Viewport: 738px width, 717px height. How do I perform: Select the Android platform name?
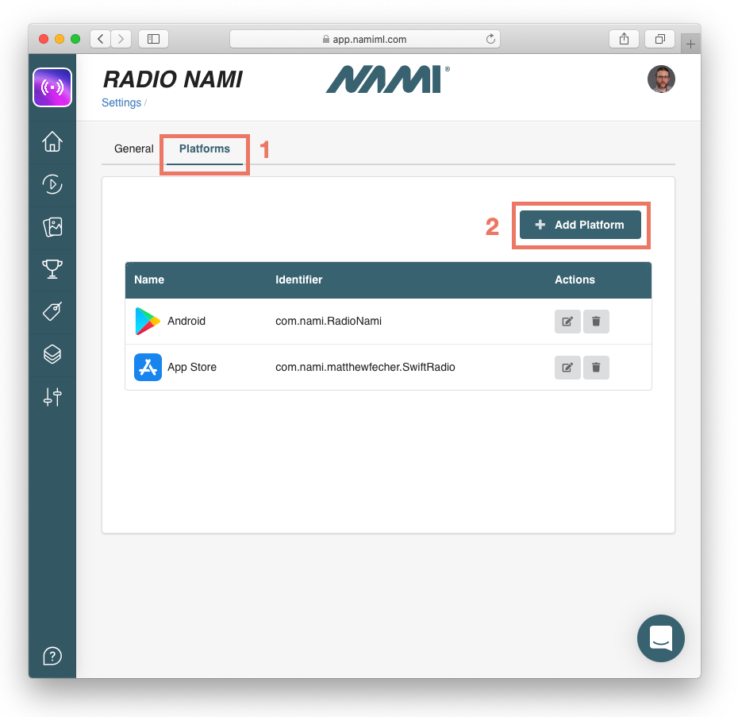coord(186,322)
